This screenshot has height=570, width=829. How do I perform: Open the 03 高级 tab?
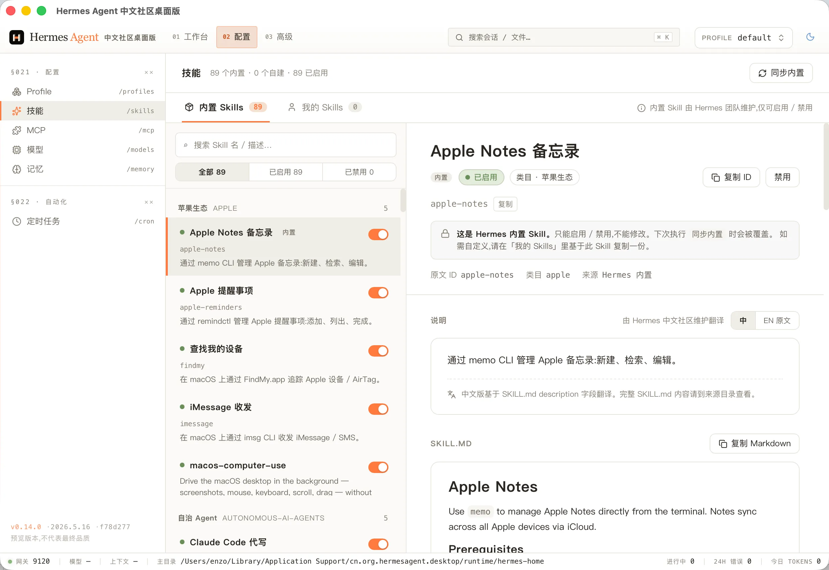pyautogui.click(x=279, y=37)
